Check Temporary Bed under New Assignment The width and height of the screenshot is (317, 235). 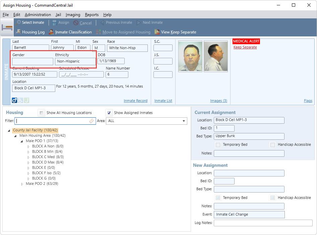click(x=218, y=198)
